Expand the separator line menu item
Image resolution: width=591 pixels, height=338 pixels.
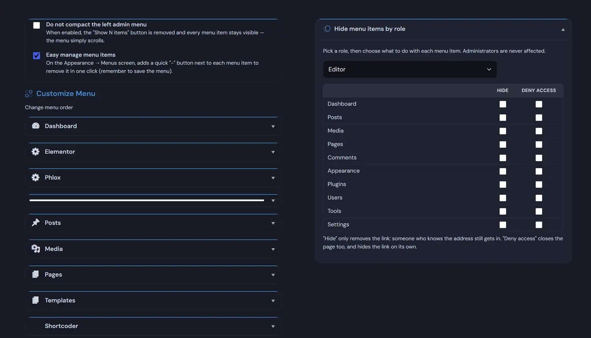(273, 201)
